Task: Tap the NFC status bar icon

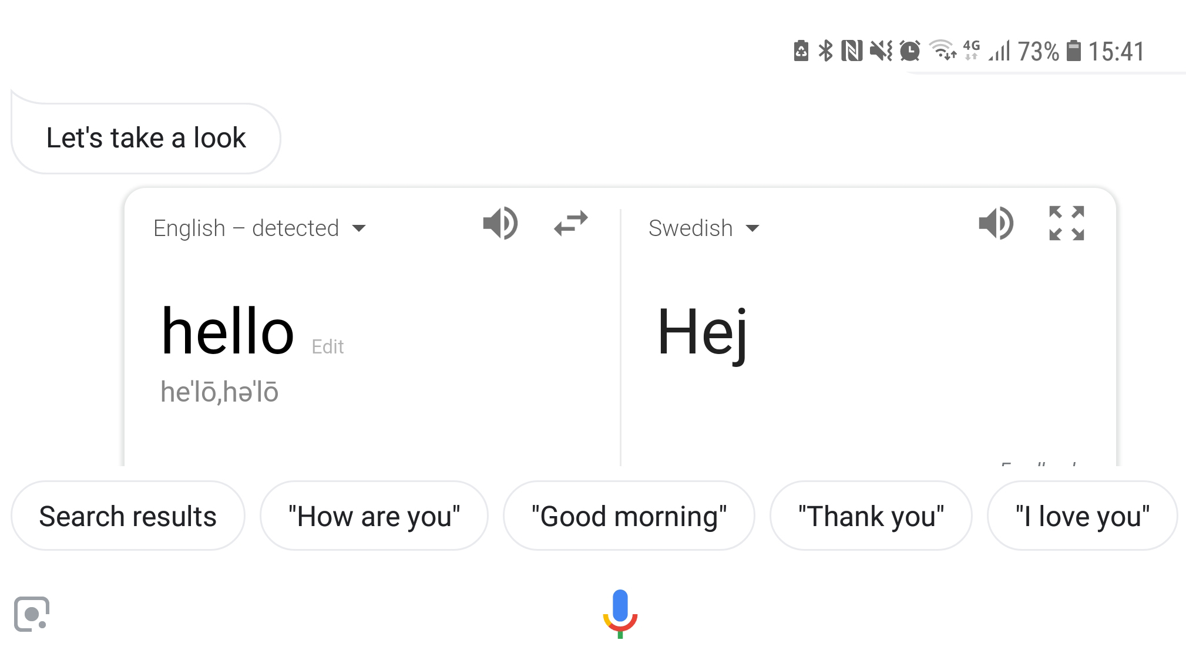Action: pos(854,50)
